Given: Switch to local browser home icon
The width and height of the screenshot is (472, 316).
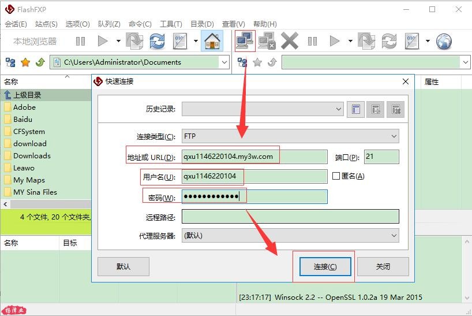Looking at the screenshot, I should point(212,41).
